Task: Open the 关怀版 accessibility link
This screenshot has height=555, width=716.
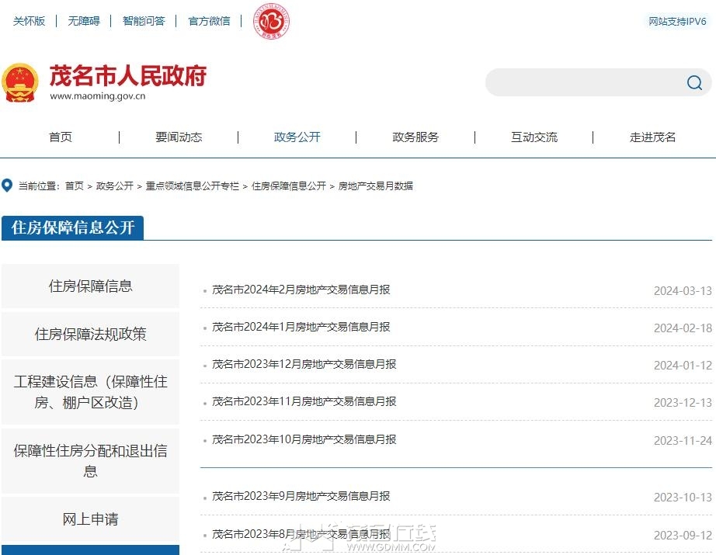Action: (x=30, y=21)
